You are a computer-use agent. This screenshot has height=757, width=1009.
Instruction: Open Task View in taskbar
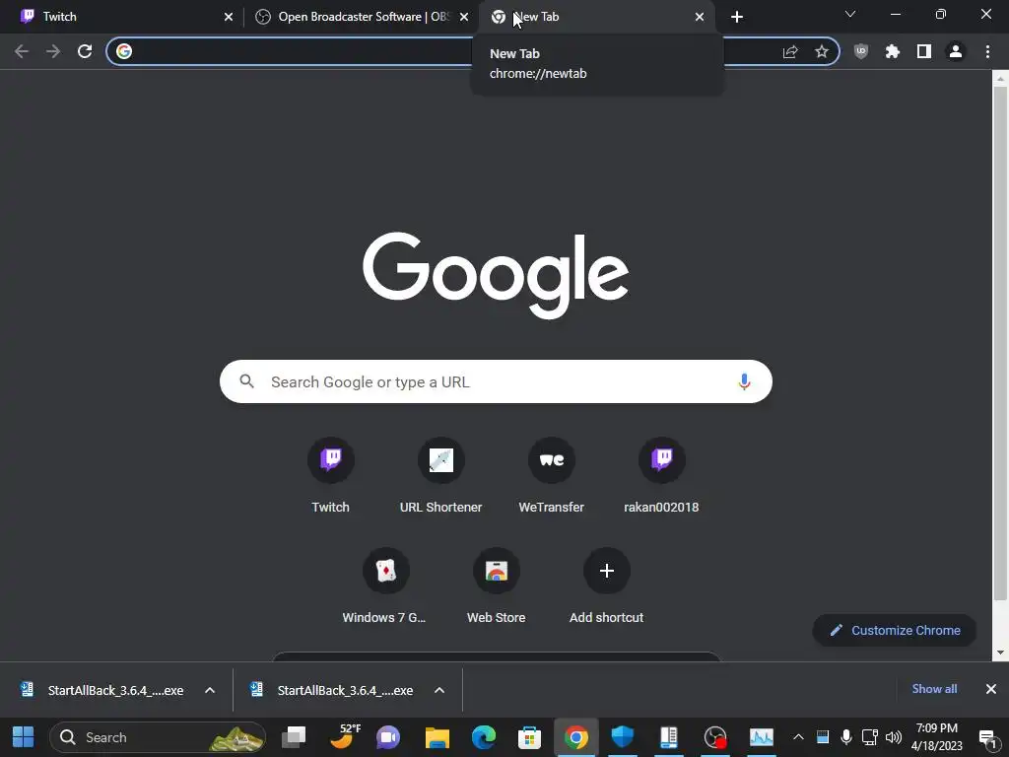tap(295, 737)
